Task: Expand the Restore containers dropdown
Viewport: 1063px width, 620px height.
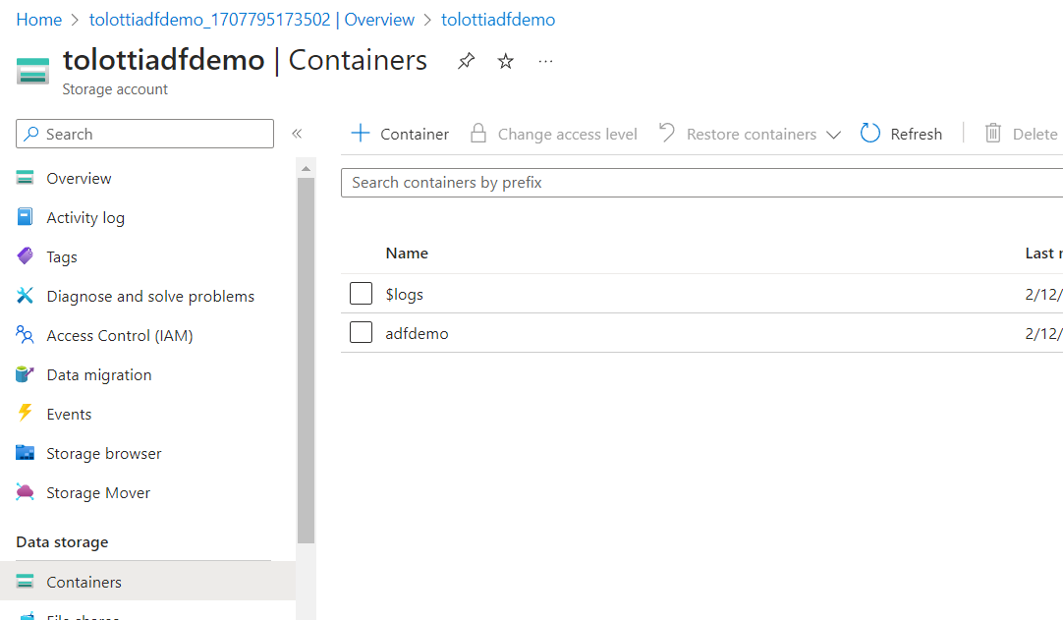Action: pos(834,134)
